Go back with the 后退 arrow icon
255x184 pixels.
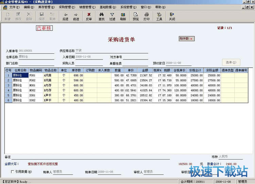[65, 16]
